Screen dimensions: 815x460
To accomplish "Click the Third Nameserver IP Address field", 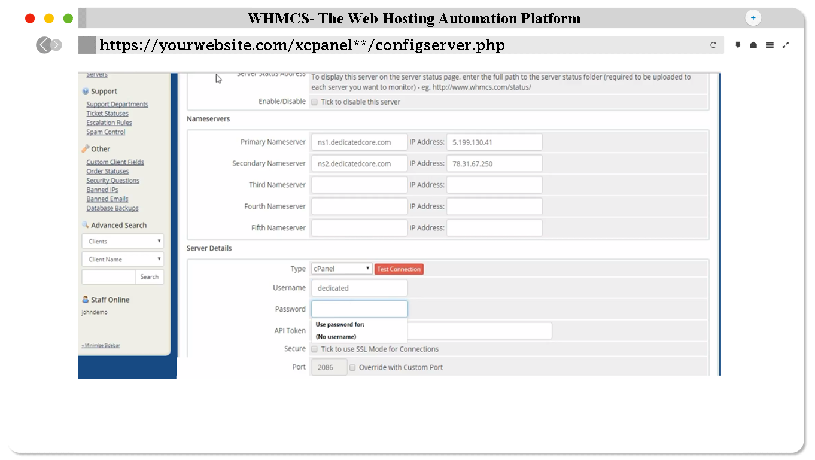I will (494, 185).
